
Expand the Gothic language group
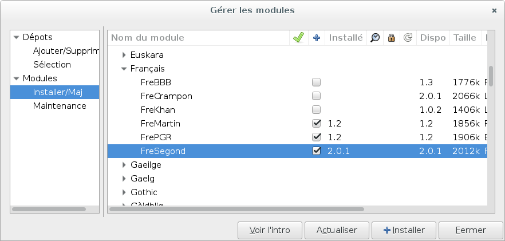coord(124,192)
